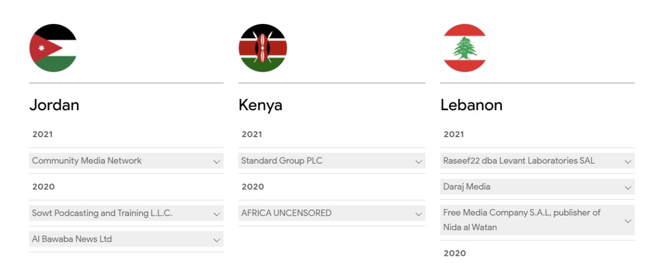
Task: Expand Al Bawaba News Ltd chevron
Action: [217, 240]
